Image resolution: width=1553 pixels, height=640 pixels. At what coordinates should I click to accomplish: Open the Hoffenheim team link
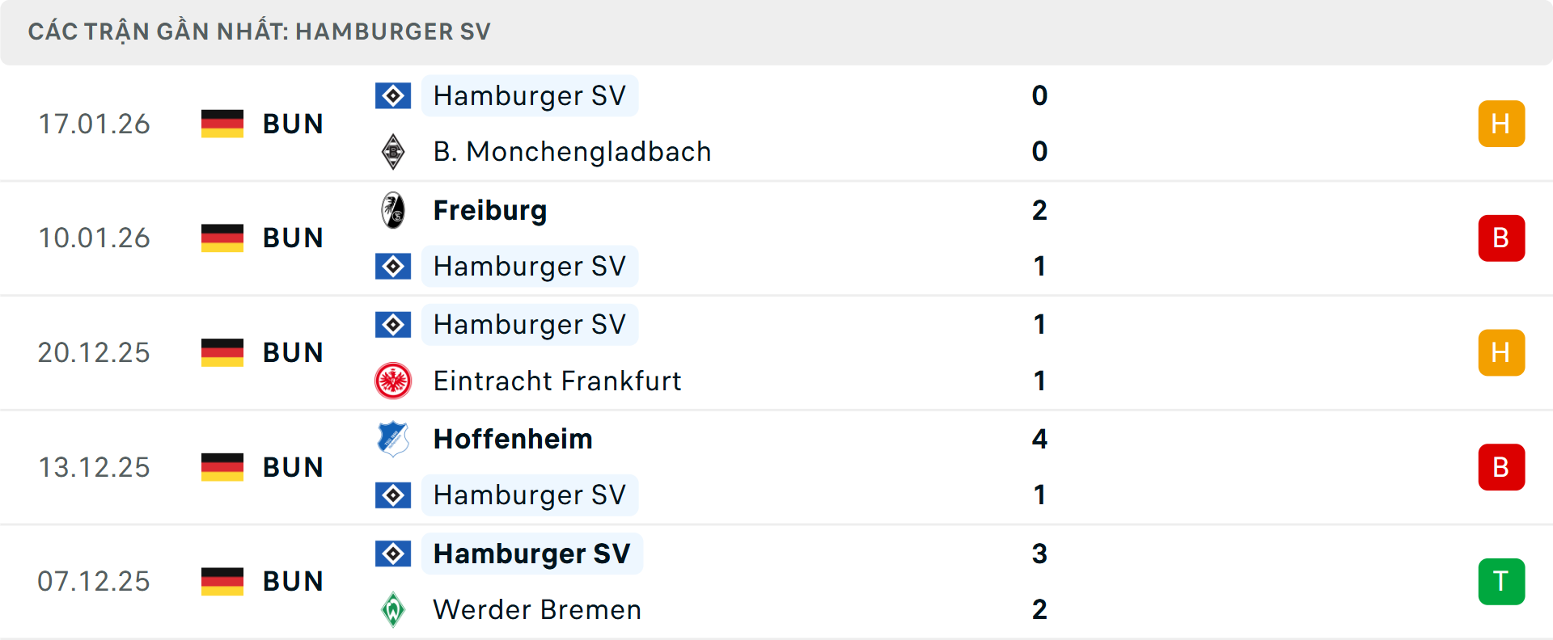click(513, 439)
